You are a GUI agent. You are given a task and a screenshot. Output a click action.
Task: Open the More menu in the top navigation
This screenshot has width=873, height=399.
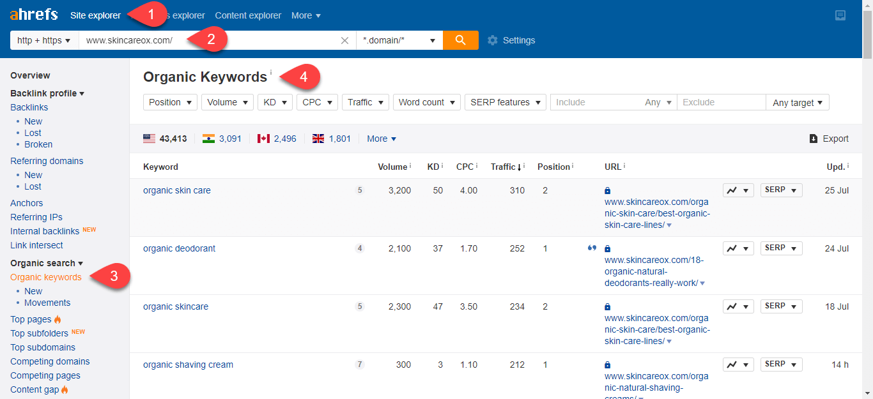[306, 15]
